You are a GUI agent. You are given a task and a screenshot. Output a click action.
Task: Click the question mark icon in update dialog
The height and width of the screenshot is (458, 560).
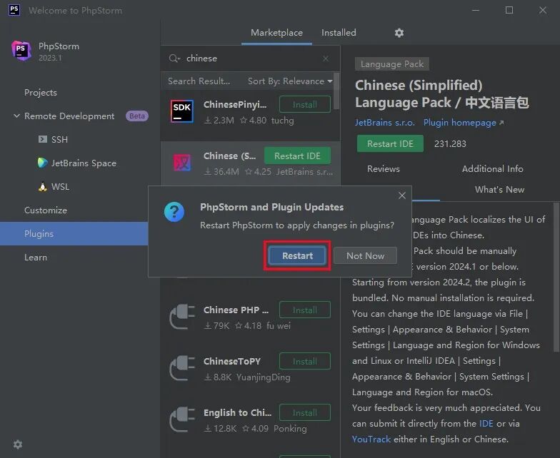[x=174, y=212]
